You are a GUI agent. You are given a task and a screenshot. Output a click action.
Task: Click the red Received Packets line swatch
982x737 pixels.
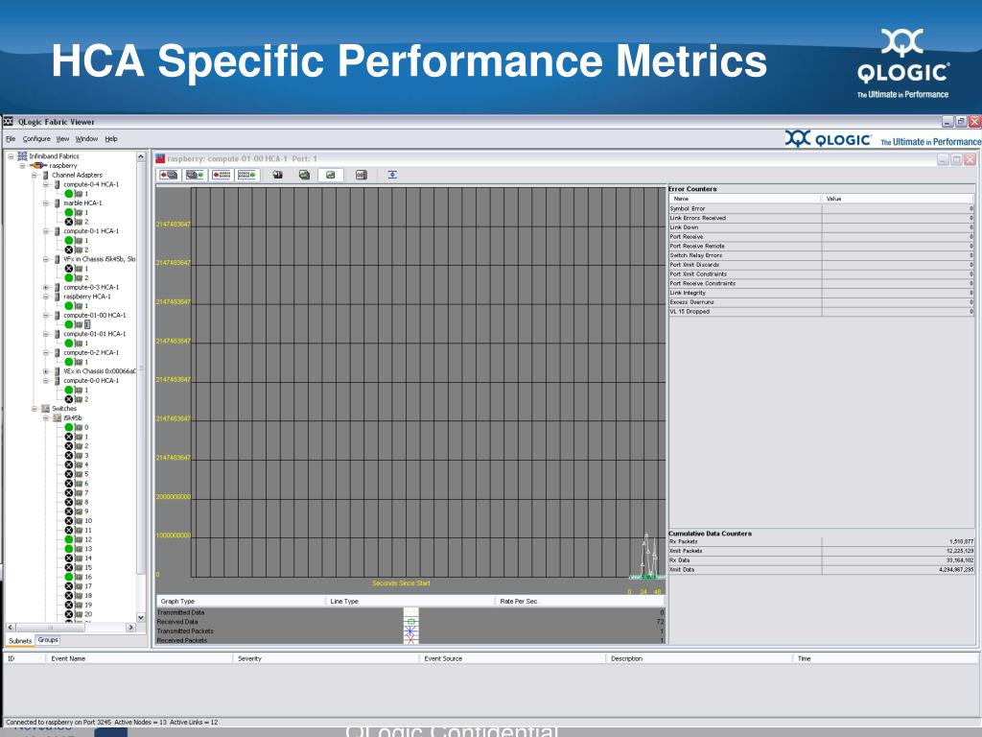[410, 640]
